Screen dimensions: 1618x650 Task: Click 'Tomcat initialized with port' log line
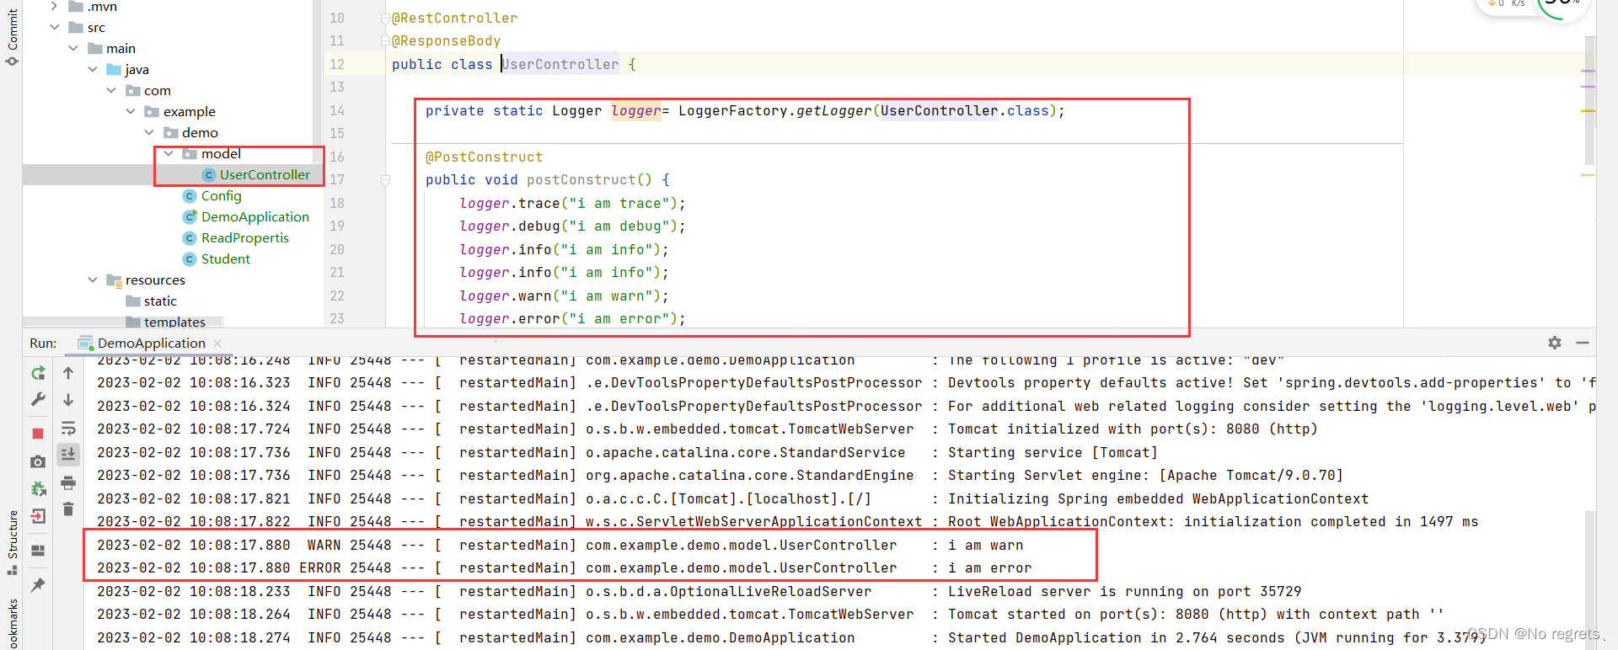tap(707, 429)
